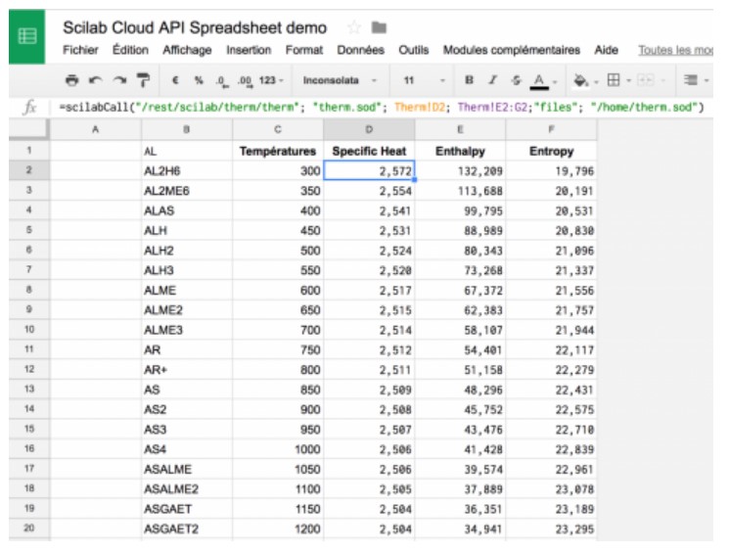Screen dimensions: 730x553
Task: Click the print icon in toolbar
Action: point(71,80)
